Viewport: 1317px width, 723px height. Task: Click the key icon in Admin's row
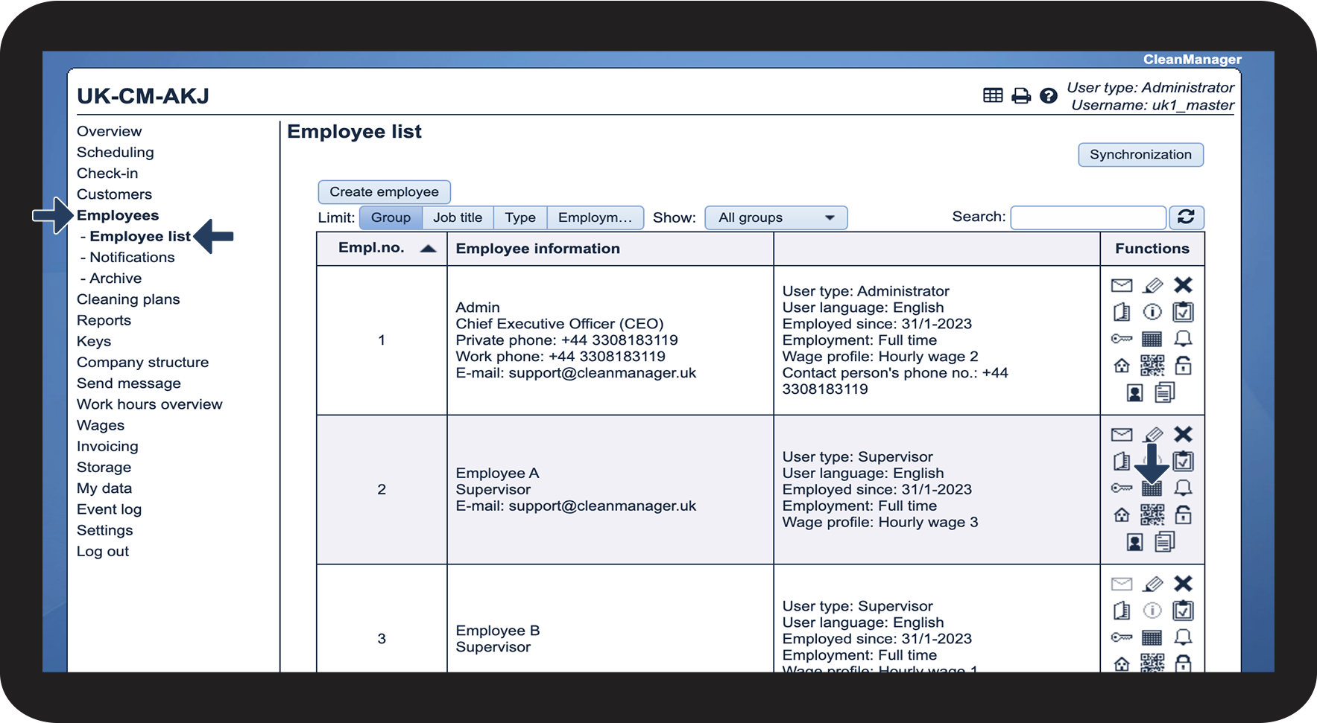coord(1121,339)
